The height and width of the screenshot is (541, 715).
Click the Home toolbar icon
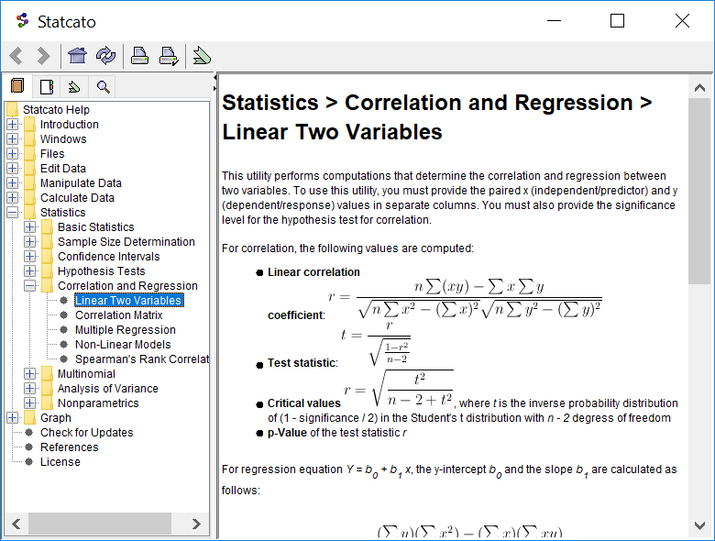[77, 56]
